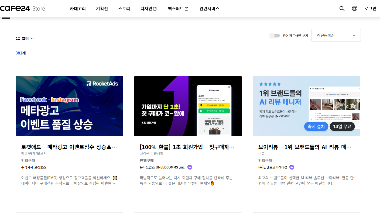The width and height of the screenshot is (380, 217).
Task: Go to the 스토리 menu item
Action: point(124,8)
